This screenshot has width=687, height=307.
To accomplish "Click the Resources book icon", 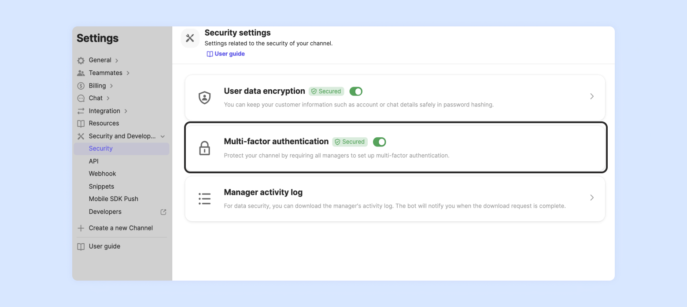I will tap(81, 124).
